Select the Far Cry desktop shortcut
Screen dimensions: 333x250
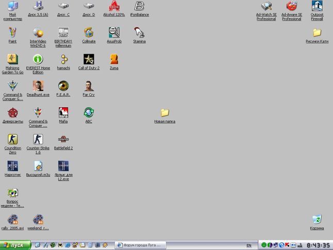pyautogui.click(x=89, y=86)
